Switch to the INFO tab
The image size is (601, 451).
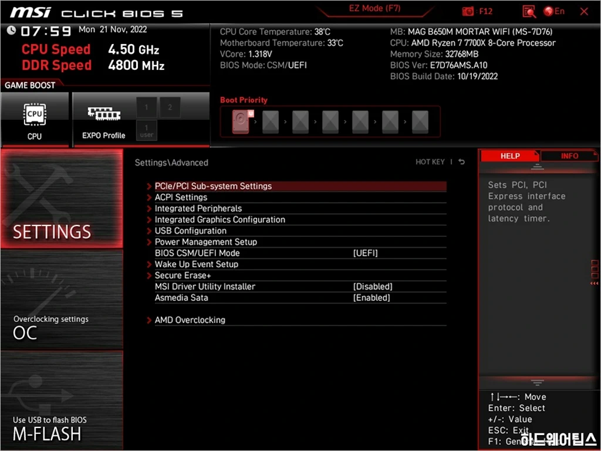[x=569, y=156]
